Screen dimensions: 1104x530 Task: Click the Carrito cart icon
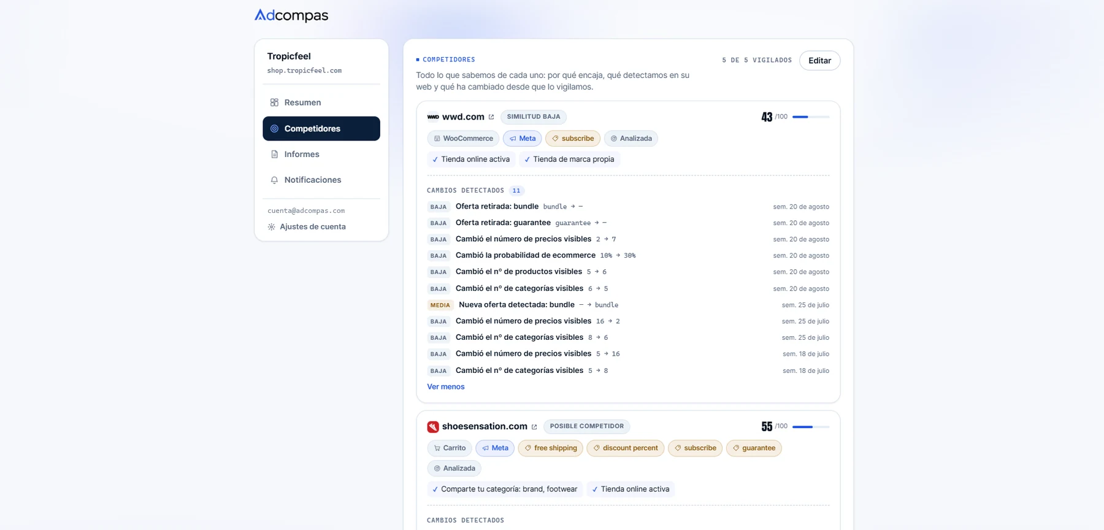[437, 448]
